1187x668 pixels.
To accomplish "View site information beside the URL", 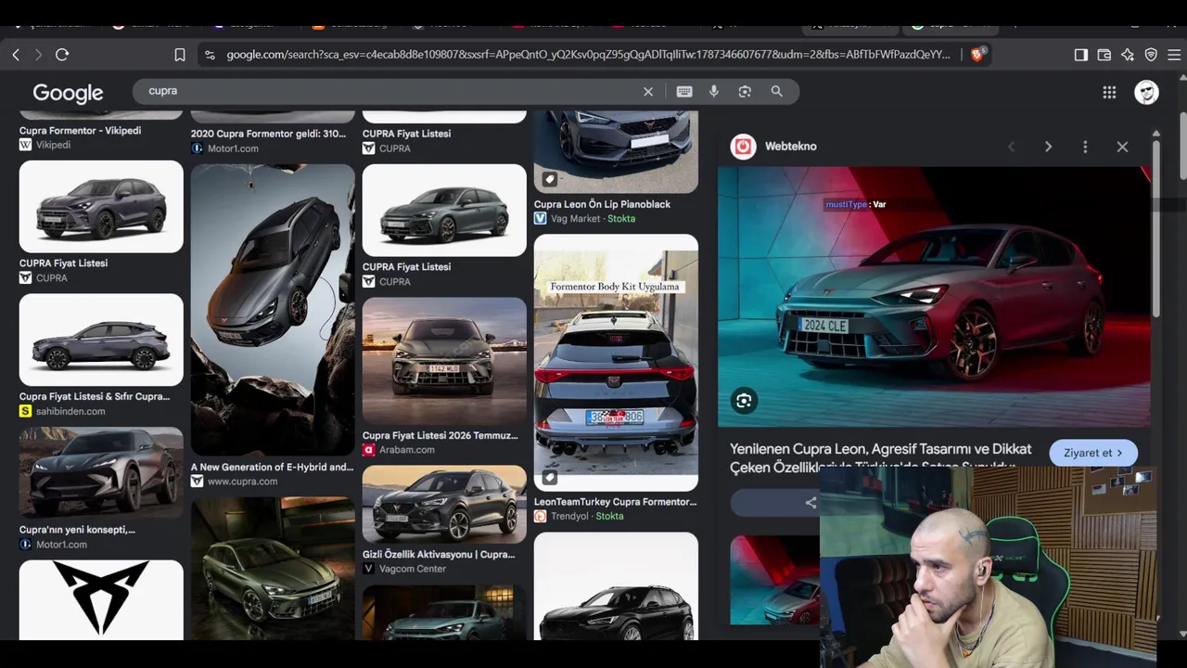I will (210, 55).
